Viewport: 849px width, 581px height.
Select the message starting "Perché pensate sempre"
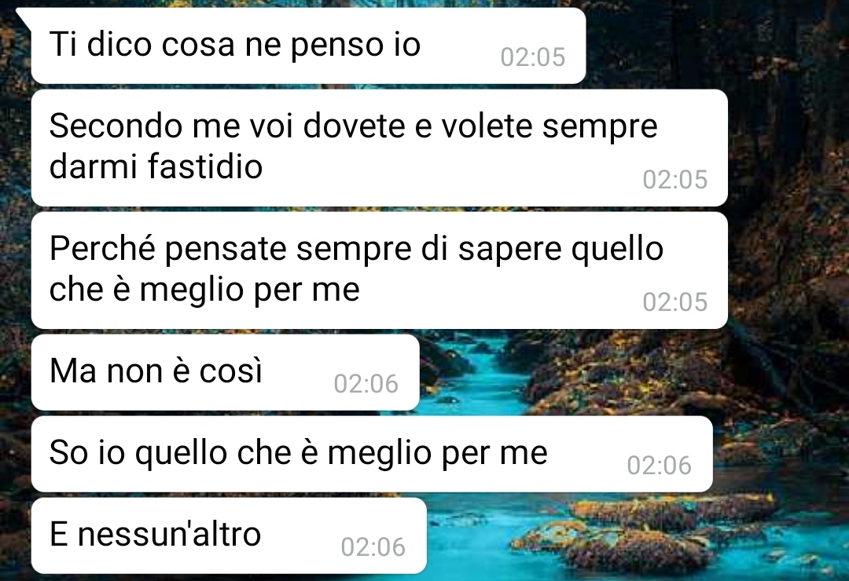pyautogui.click(x=379, y=271)
